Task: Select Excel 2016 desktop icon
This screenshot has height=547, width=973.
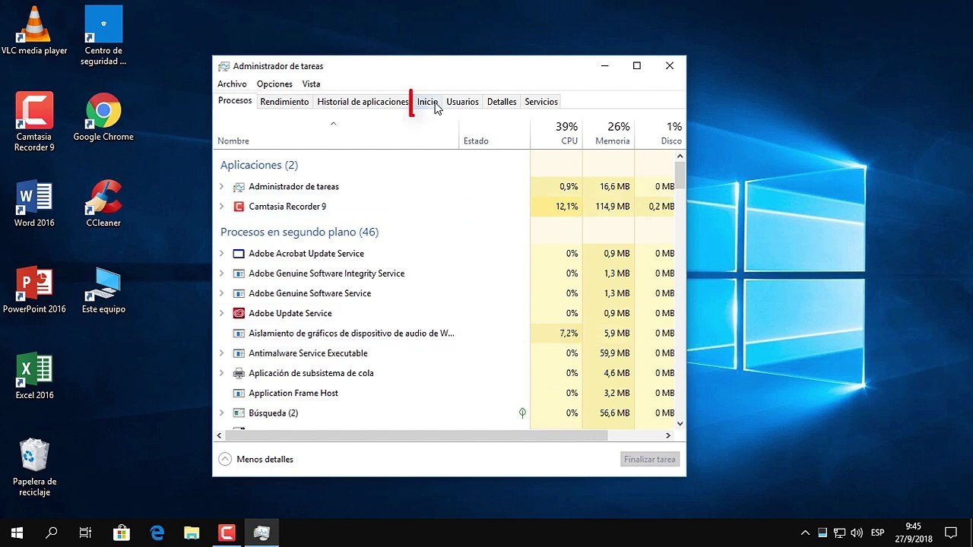Action: coord(34,375)
